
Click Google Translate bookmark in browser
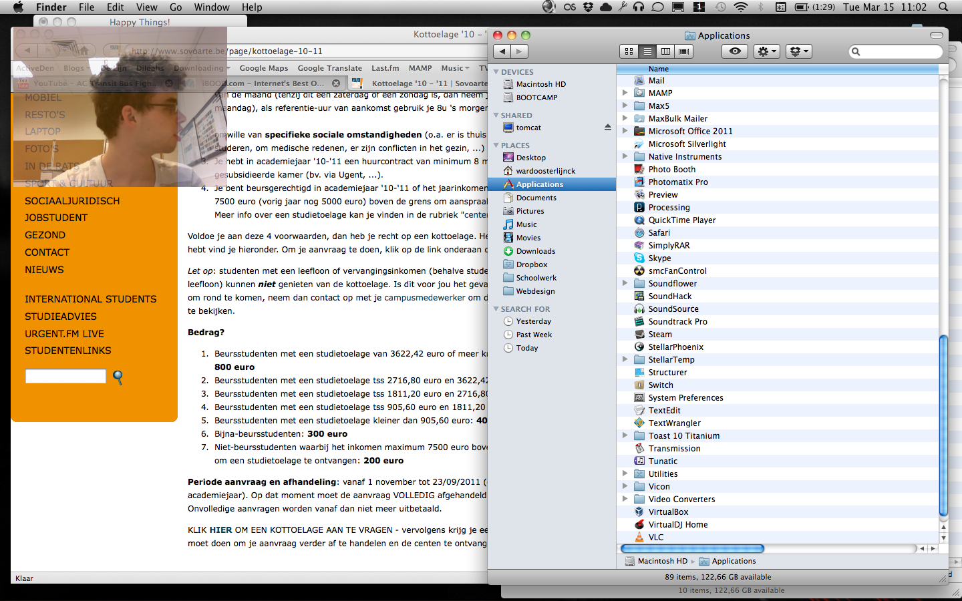329,68
